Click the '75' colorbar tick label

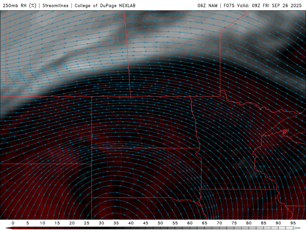click(234, 223)
